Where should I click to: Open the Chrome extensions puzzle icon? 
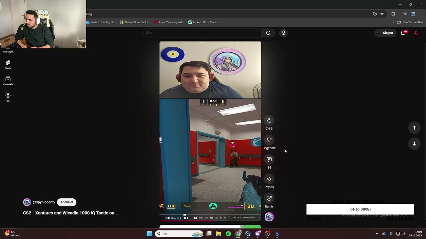393,14
